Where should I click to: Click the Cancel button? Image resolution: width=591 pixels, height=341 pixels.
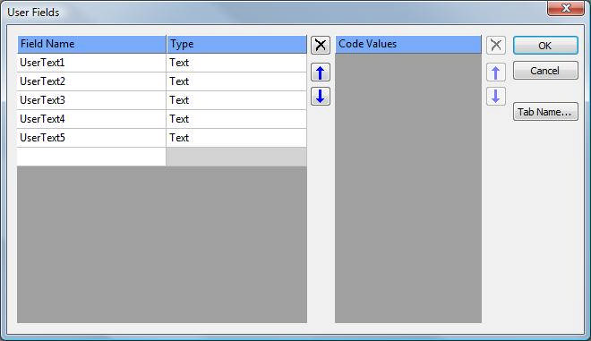(545, 71)
